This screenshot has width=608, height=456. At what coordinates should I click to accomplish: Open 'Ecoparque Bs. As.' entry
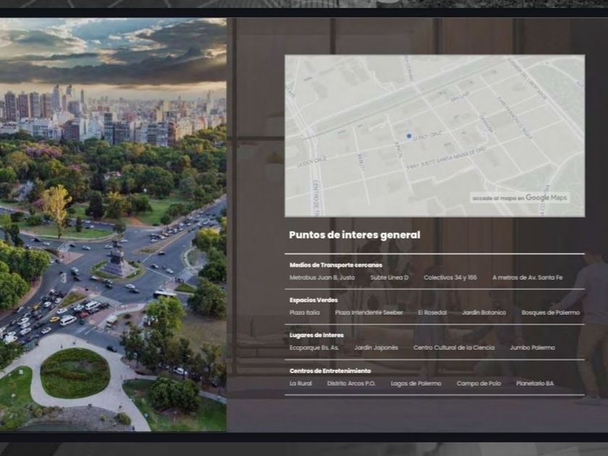[314, 347]
